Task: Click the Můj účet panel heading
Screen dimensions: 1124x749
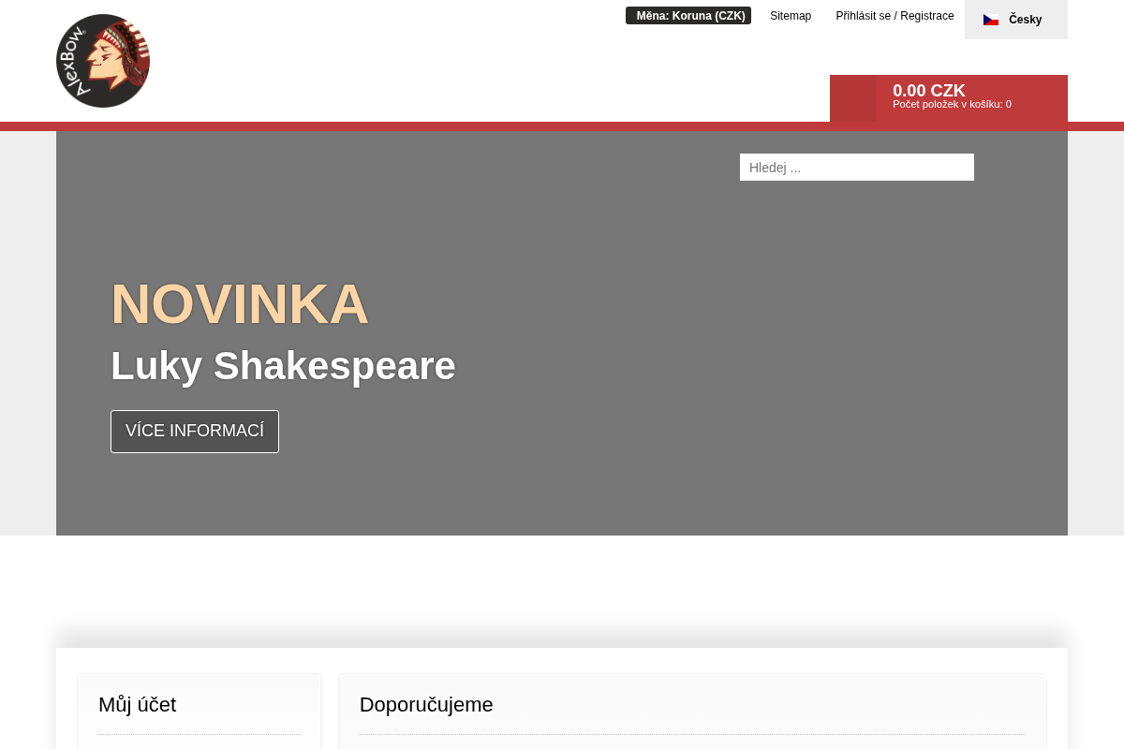Action: tap(138, 705)
